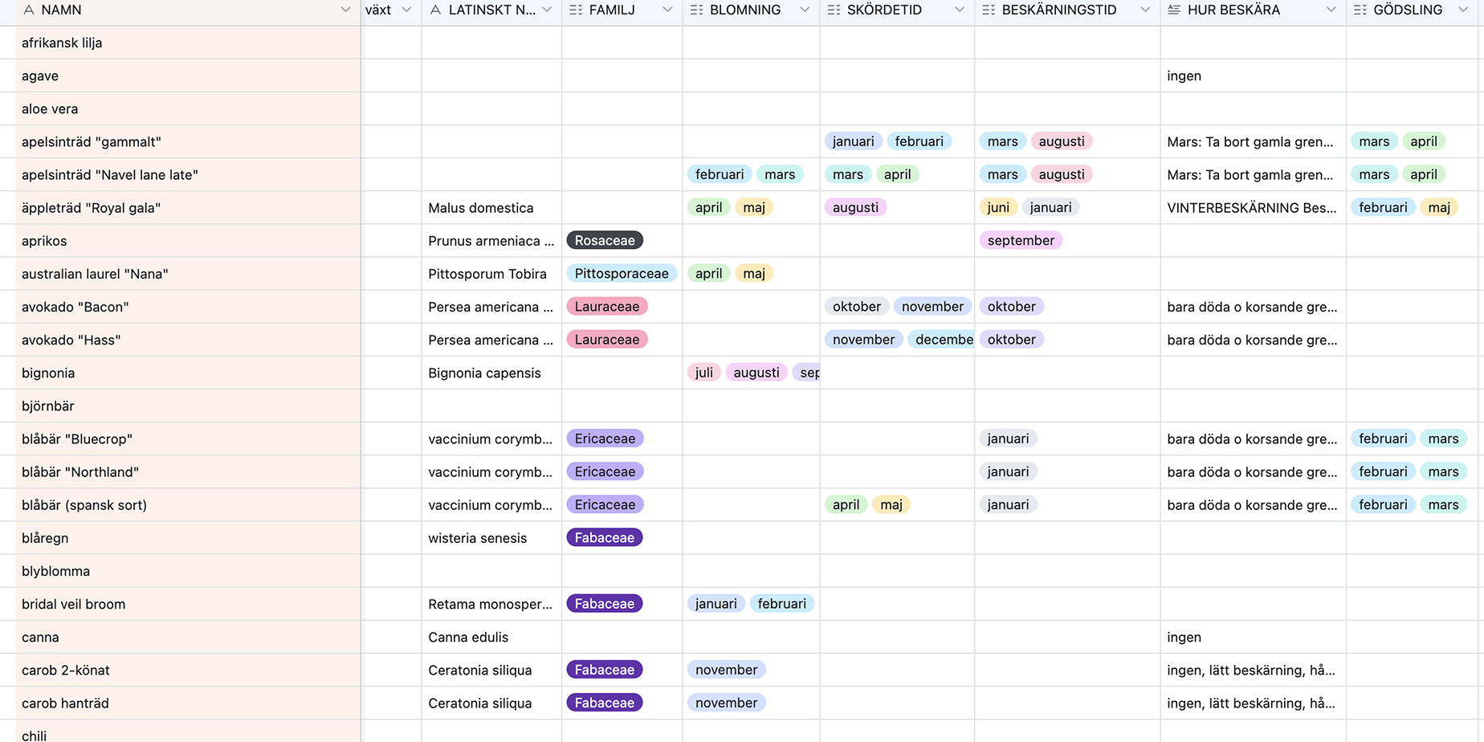Screen dimensions: 1484x742
Task: Click the maj fertilizing tag in äppleträd row
Action: pyautogui.click(x=1439, y=207)
